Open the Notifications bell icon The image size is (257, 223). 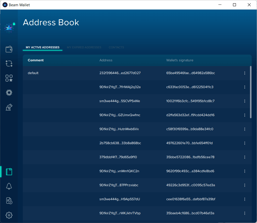click(x=9, y=186)
